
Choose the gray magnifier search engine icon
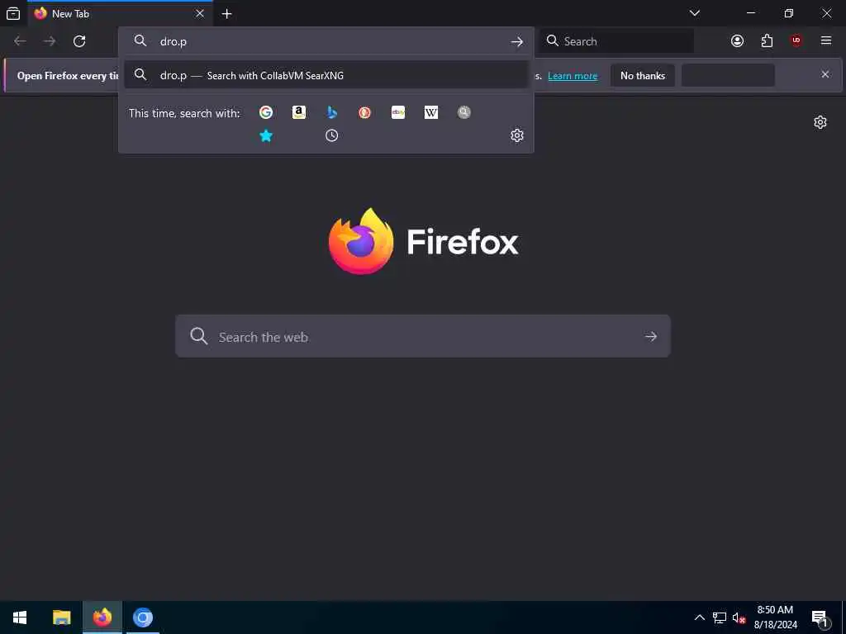coord(464,112)
